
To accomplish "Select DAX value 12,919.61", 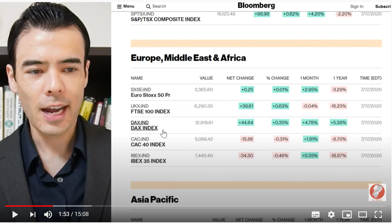I will [204, 122].
